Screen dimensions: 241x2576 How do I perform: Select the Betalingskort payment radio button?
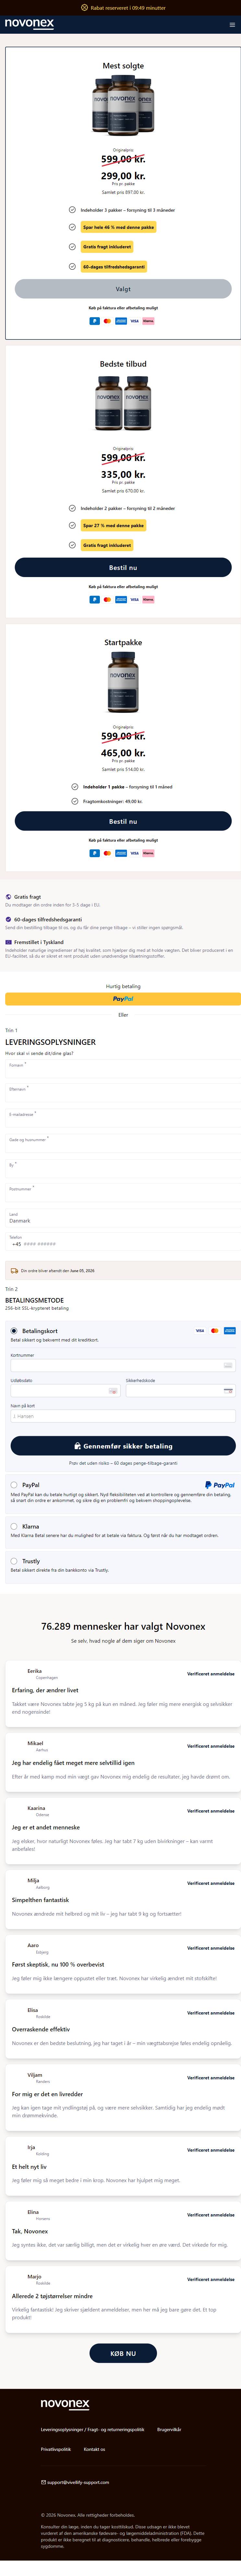(x=14, y=1331)
